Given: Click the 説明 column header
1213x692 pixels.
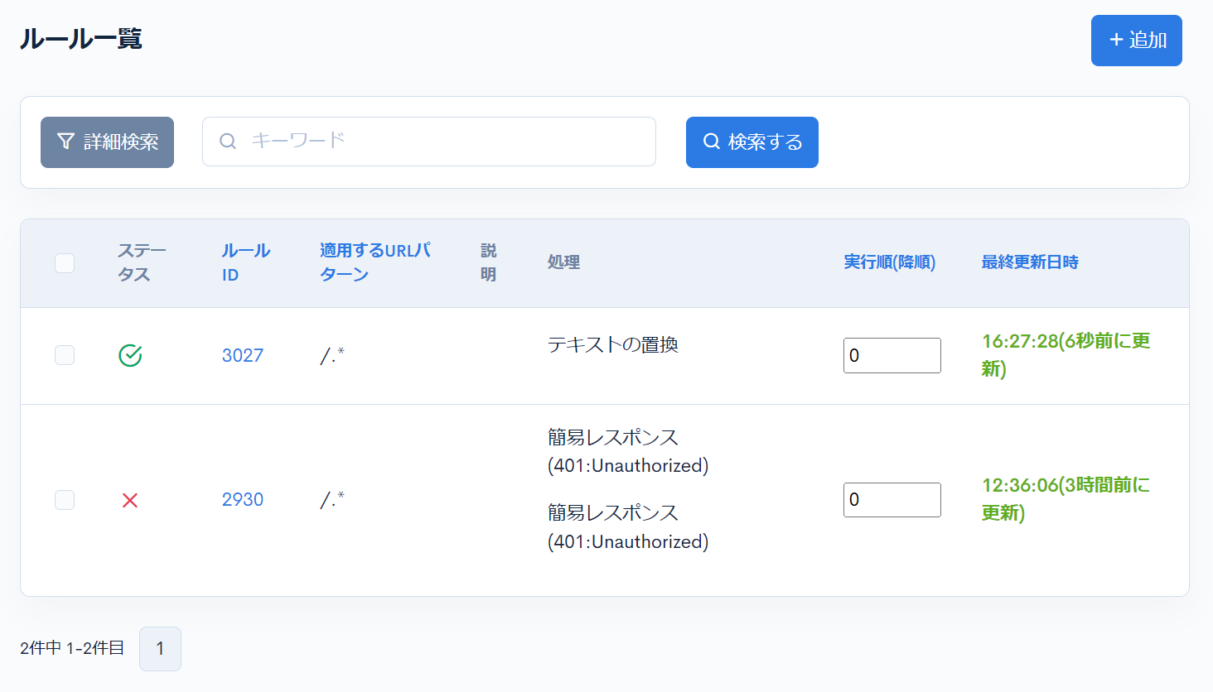Looking at the screenshot, I should 489,262.
